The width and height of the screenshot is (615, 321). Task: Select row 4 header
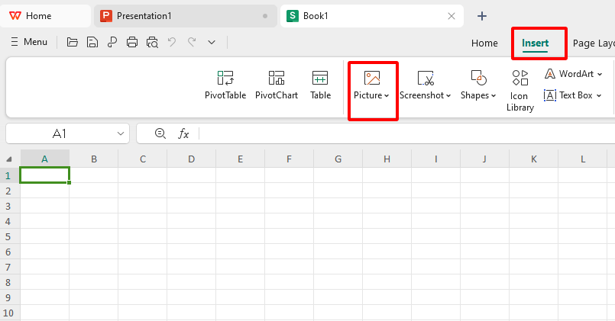10,221
